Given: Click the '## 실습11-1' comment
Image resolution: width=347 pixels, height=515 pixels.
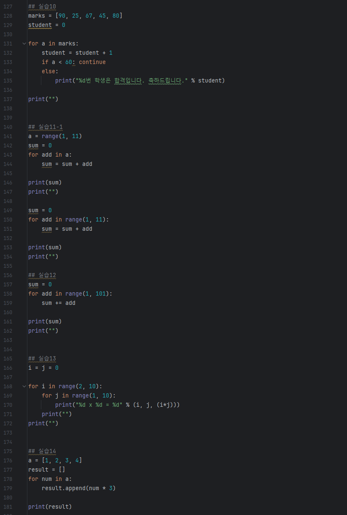Looking at the screenshot, I should pyautogui.click(x=46, y=127).
